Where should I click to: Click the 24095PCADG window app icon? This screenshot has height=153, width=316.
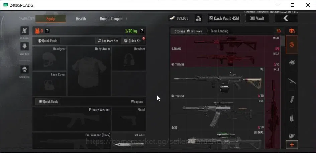tap(6, 5)
